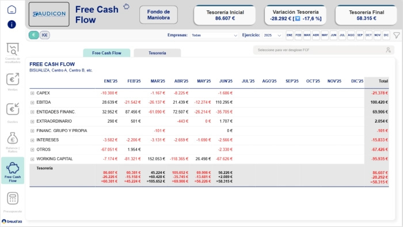Expand the EBITDA row
403x227 pixels.
click(x=32, y=103)
